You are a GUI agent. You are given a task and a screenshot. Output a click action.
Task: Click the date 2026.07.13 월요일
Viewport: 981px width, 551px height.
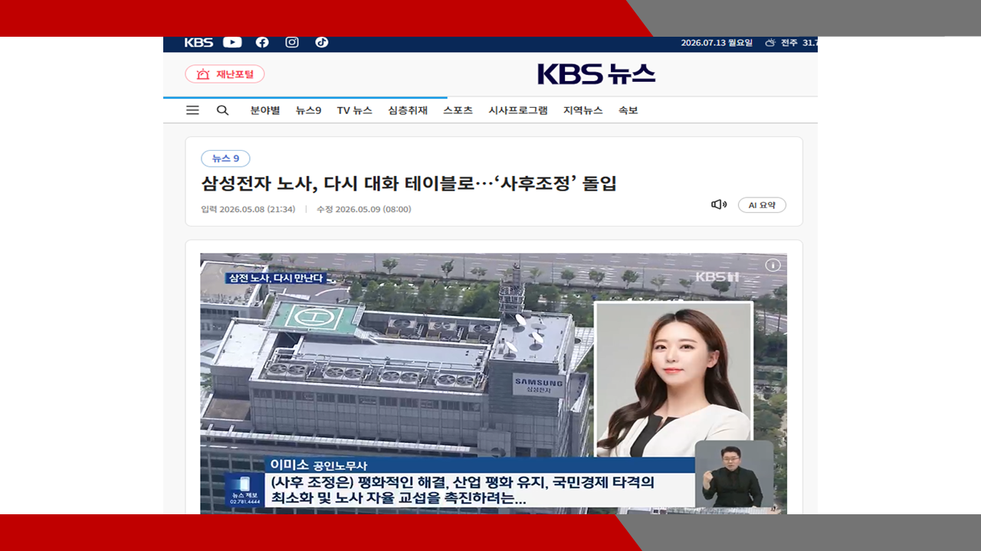pyautogui.click(x=717, y=43)
